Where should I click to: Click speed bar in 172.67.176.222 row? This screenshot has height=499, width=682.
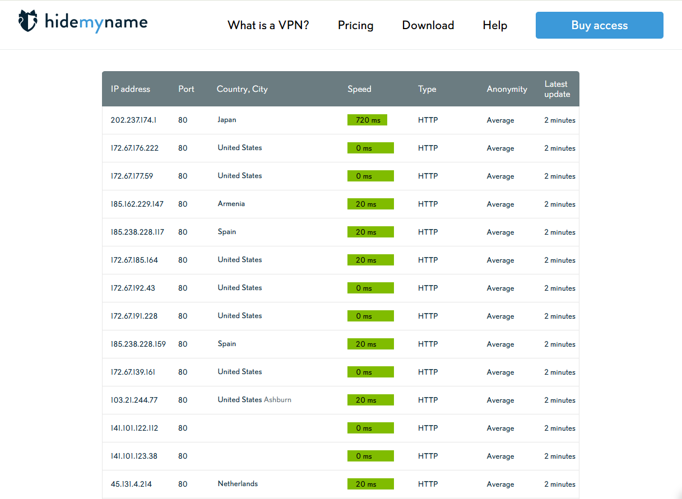pos(370,148)
